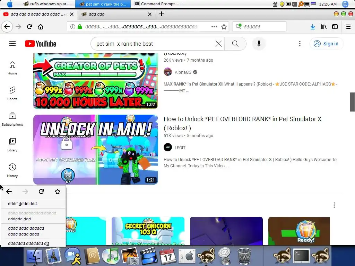Close the first YouTube browser tab
The height and width of the screenshot is (266, 355).
(x=72, y=14)
